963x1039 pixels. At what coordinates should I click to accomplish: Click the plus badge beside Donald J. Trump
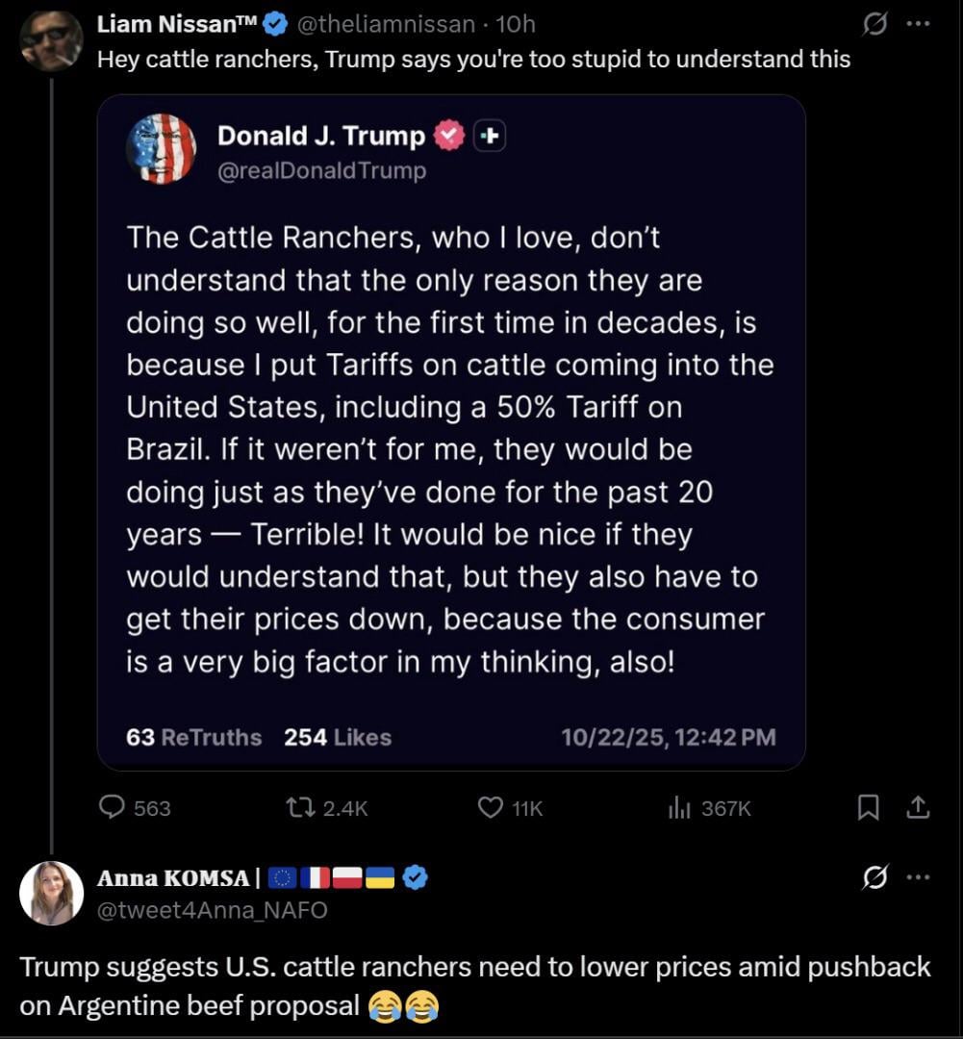(x=490, y=138)
